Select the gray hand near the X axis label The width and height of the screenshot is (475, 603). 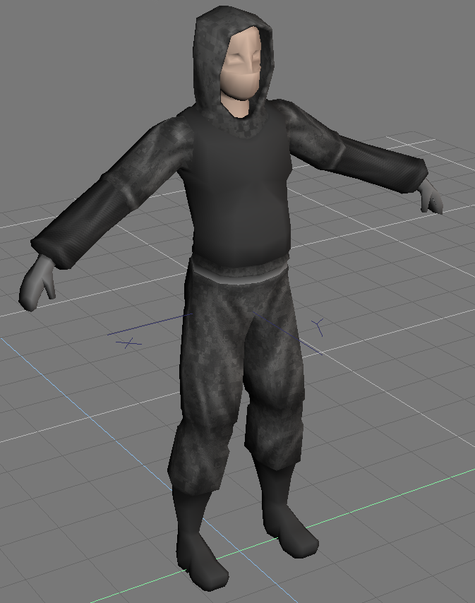click(37, 282)
